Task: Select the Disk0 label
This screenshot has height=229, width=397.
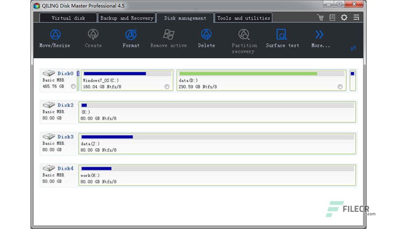Action: [66, 73]
